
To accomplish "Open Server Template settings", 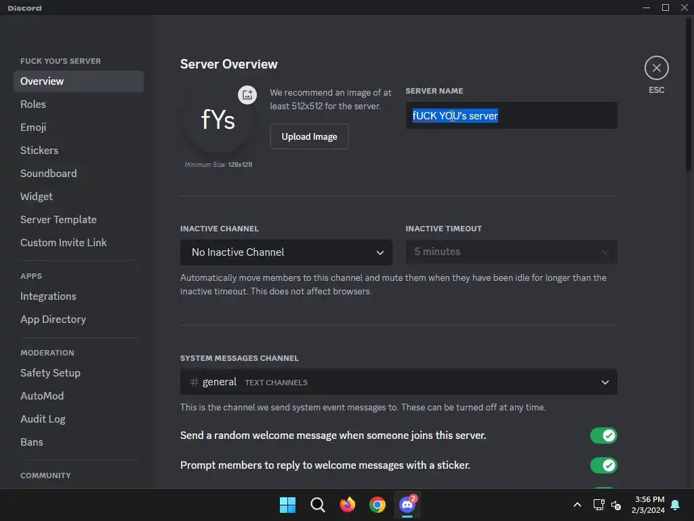I will pyautogui.click(x=79, y=219).
